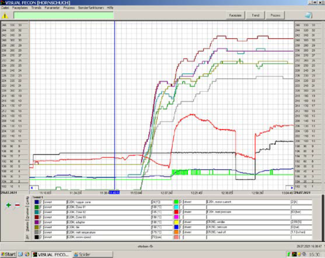The width and height of the screenshot is (325, 258).
Task: Click the Start button Windows logo
Action: click(x=4, y=254)
